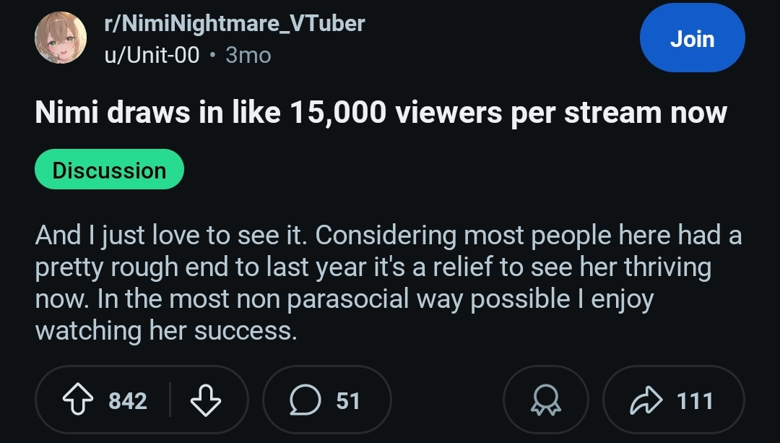780x443 pixels.
Task: Give an award using the ribbon icon
Action: [x=545, y=401]
